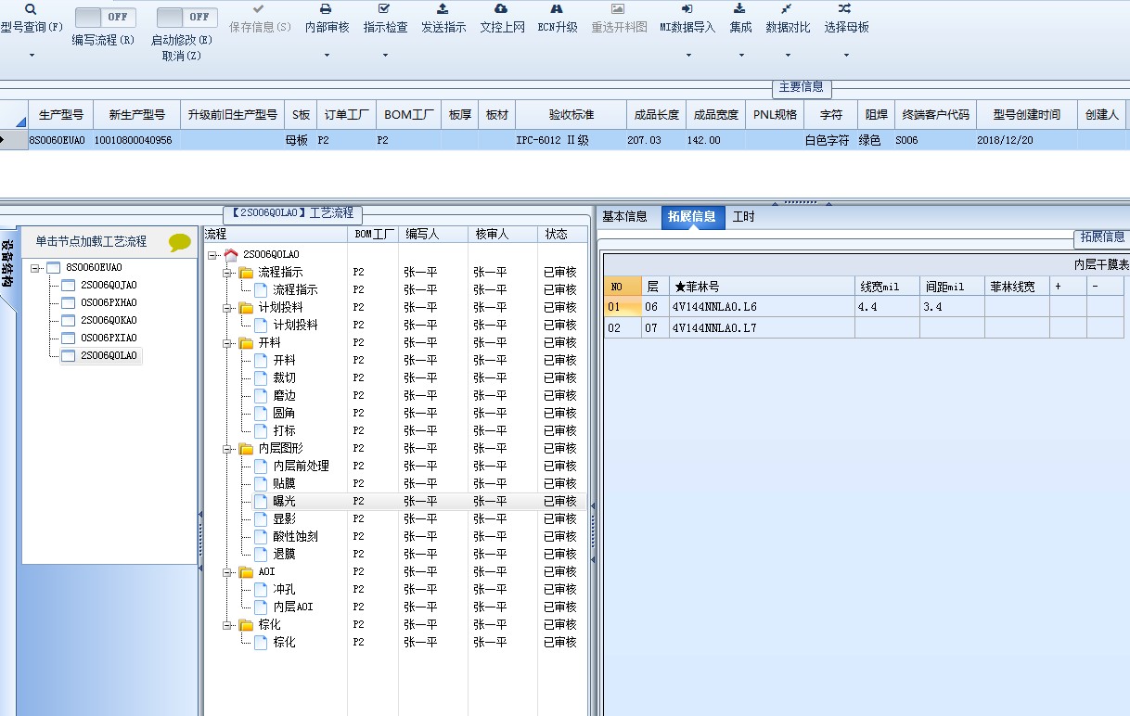Click the folder icon next to 开料 group
1130x716 pixels.
pos(246,342)
